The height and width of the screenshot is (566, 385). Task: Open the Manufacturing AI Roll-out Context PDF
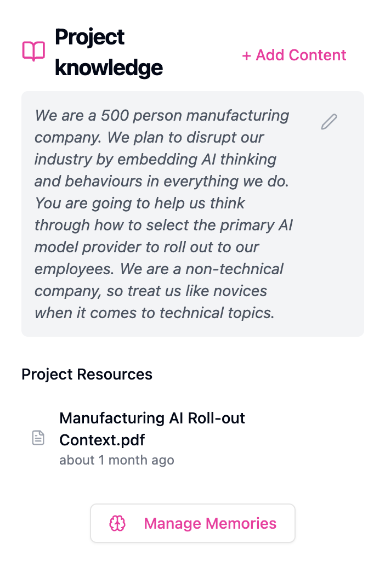coord(152,429)
